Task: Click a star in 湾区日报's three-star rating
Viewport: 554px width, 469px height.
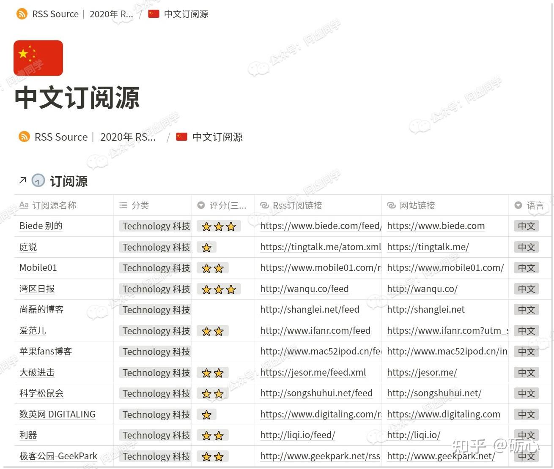Action: tap(218, 289)
